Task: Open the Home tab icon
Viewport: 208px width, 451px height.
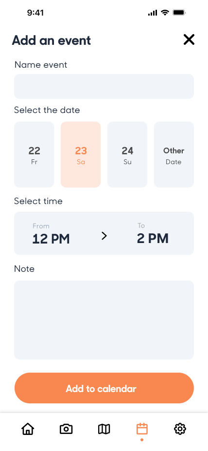Action: tap(28, 429)
